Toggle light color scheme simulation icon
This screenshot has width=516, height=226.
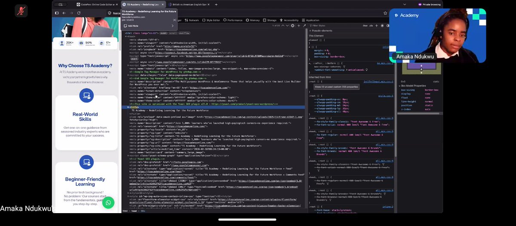(x=382, y=26)
